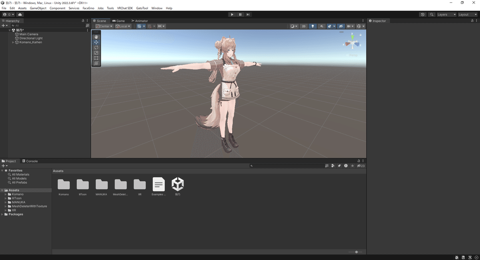This screenshot has width=480, height=260.
Task: Select the Scale tool in Scene
Action: (96, 52)
